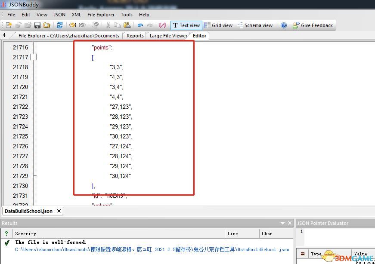Viewport: 375px width, 264px height.
Task: Undo the last edit with the blue arrow
Action: (140, 25)
